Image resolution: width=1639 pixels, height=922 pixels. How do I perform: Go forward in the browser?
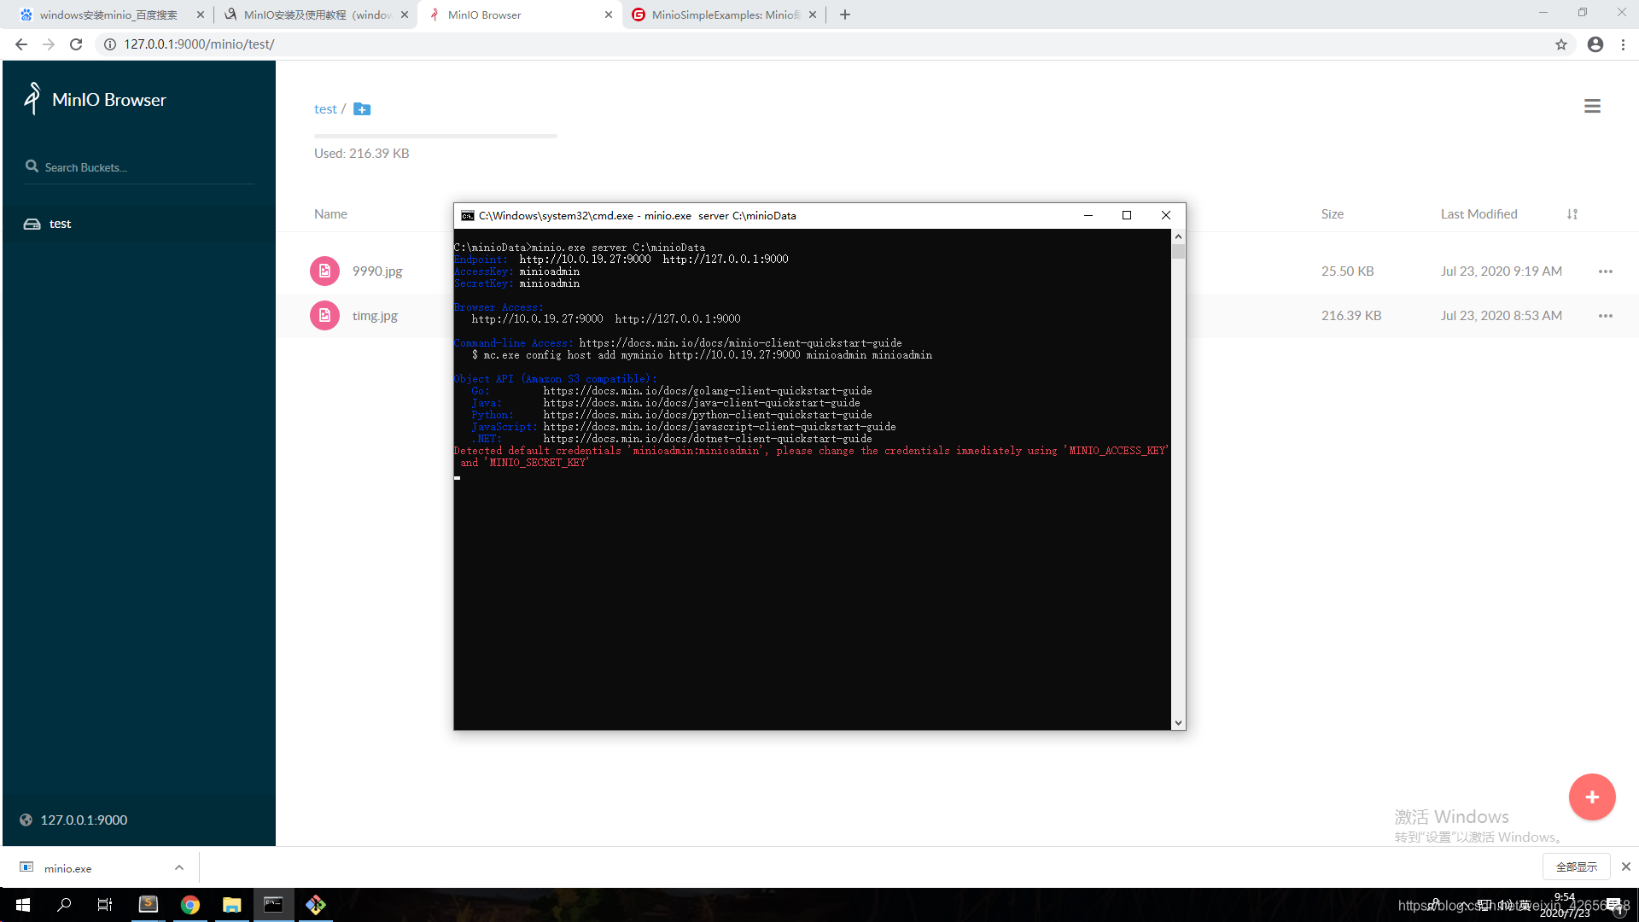[49, 44]
